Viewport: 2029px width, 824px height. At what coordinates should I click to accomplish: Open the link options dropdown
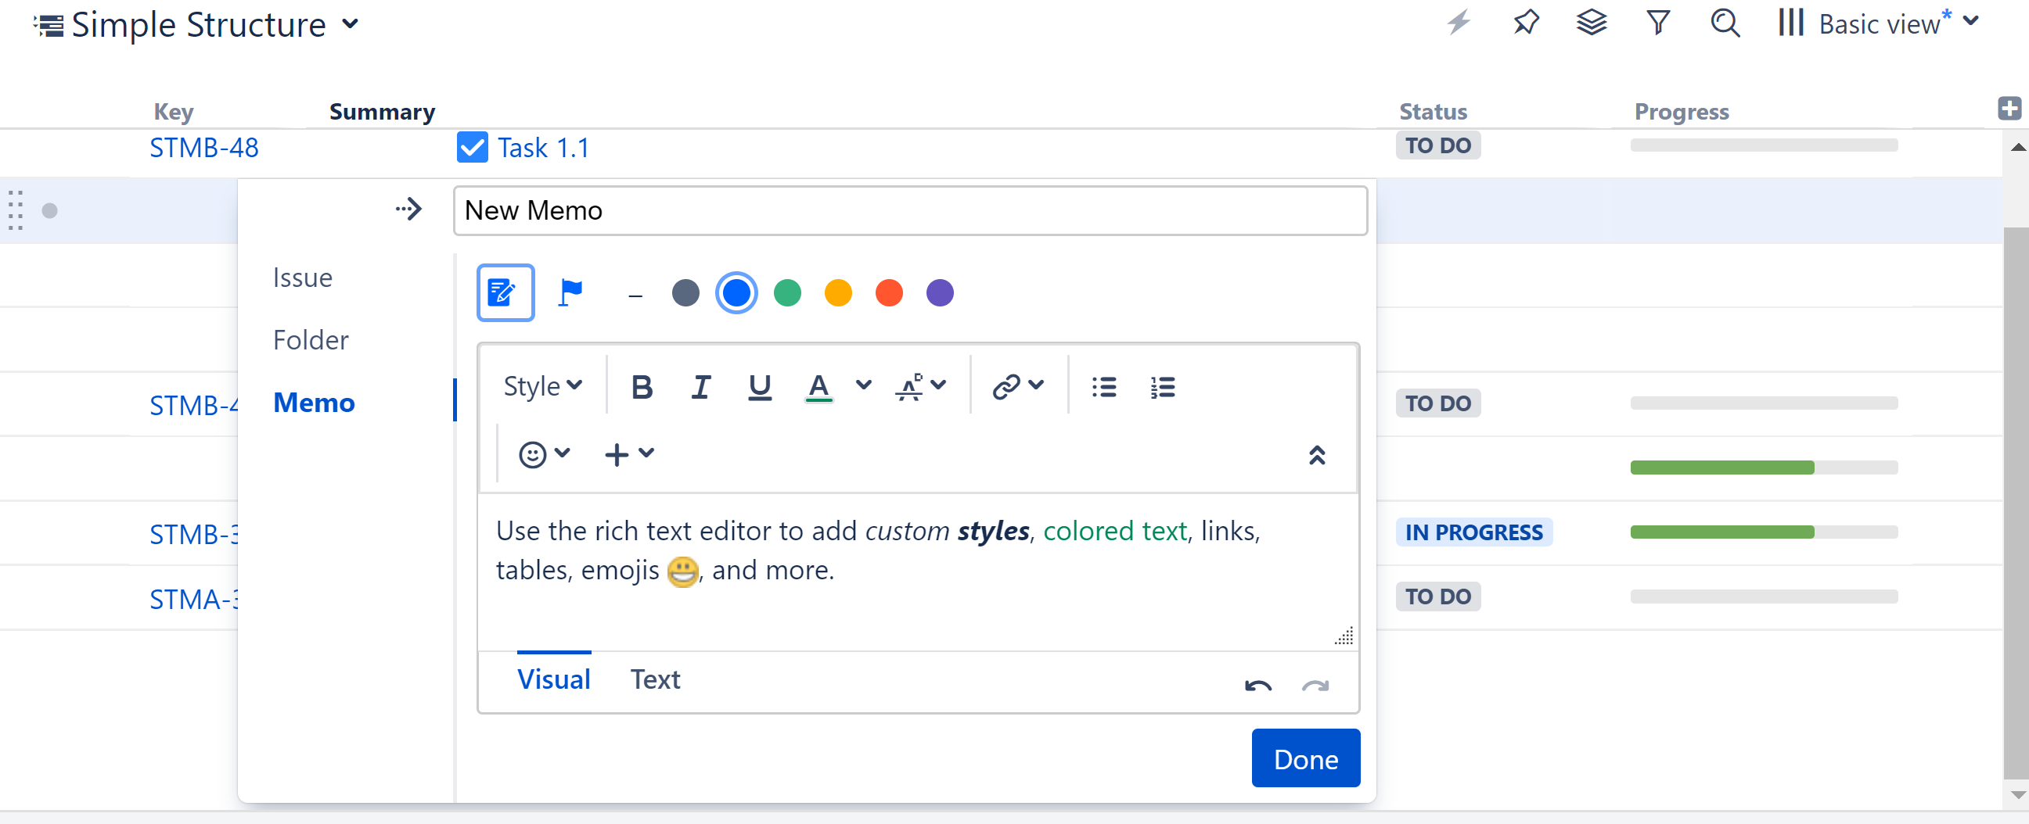(x=1018, y=386)
